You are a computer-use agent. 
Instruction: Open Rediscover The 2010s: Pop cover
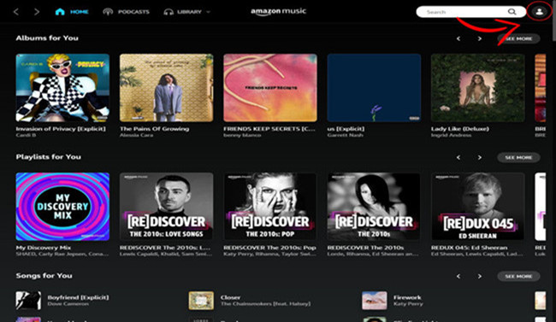(x=270, y=207)
